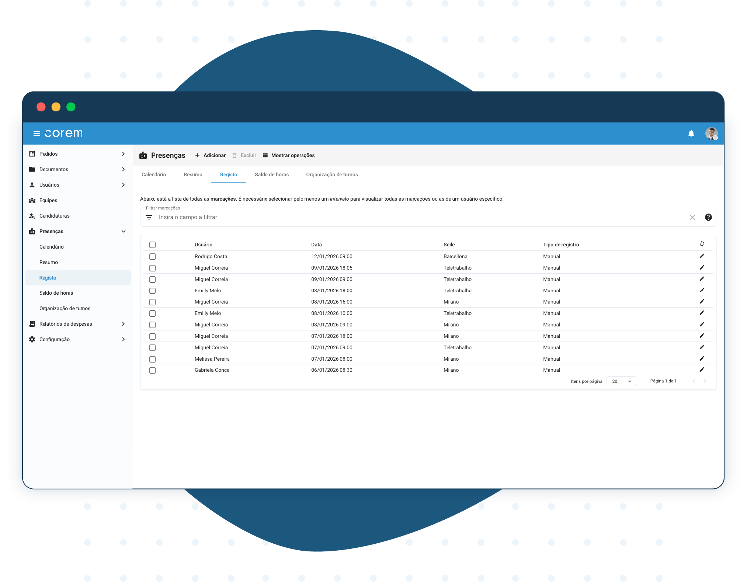747x582 pixels.
Task: Click the filter list icon in filter bar
Action: click(149, 217)
